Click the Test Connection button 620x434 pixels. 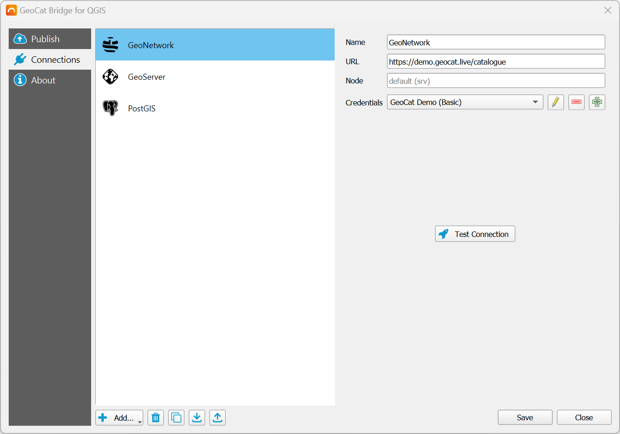pyautogui.click(x=475, y=234)
